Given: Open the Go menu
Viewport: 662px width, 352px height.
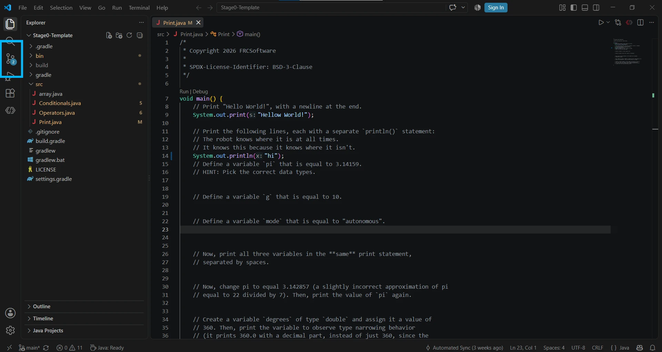Looking at the screenshot, I should coord(102,8).
